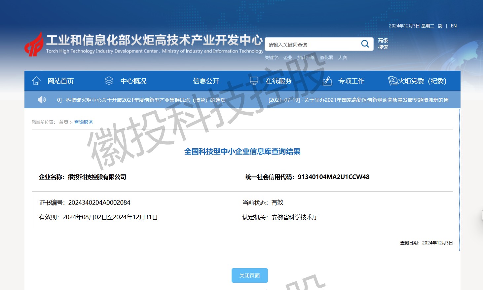
Task: Click the validity period 2024年08月02日至2024年12月31日
Action: click(x=110, y=217)
